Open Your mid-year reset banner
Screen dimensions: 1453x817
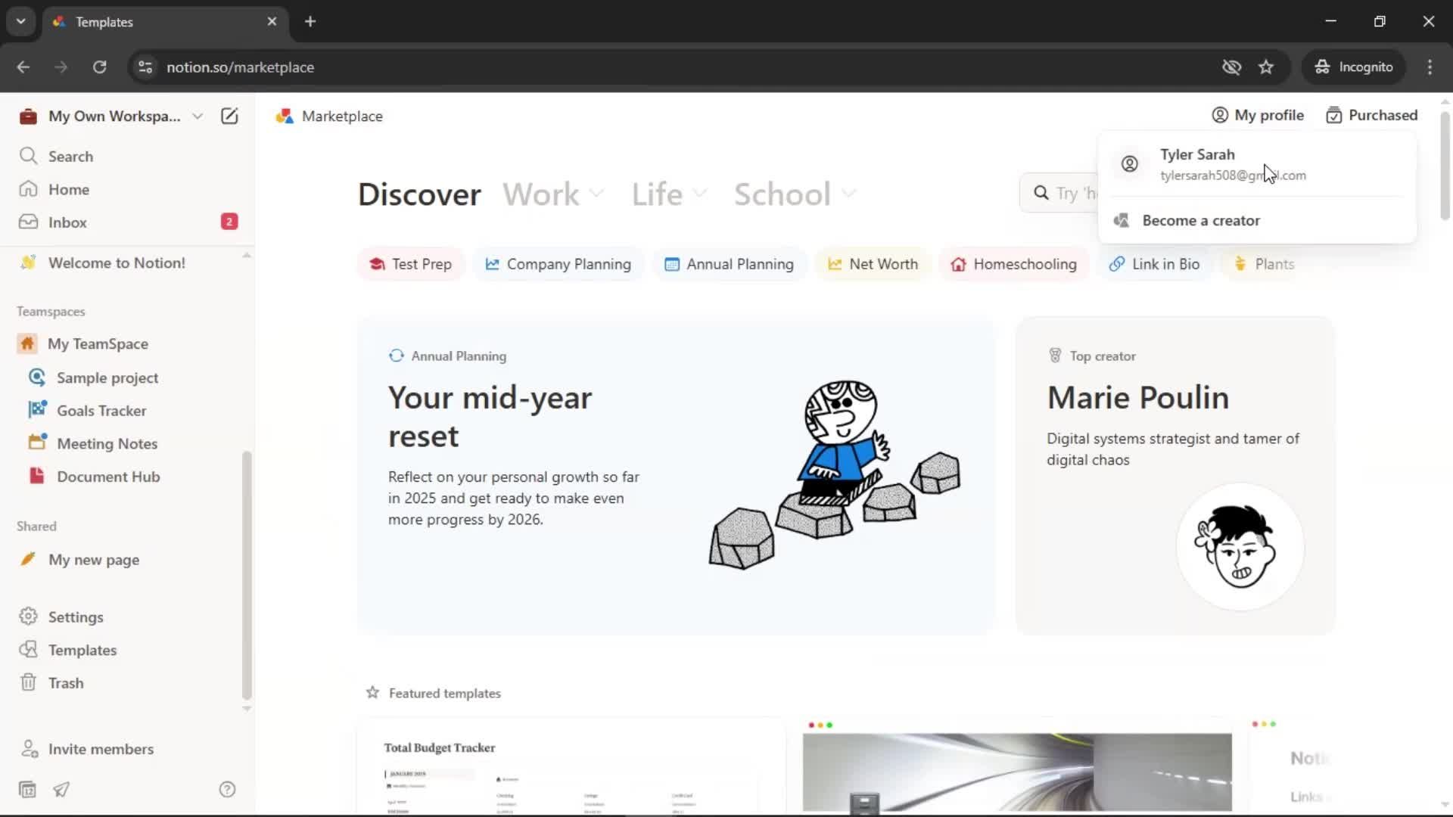(676, 476)
